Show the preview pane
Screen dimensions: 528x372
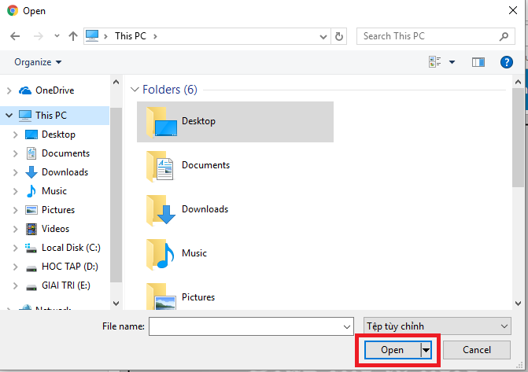tap(478, 62)
